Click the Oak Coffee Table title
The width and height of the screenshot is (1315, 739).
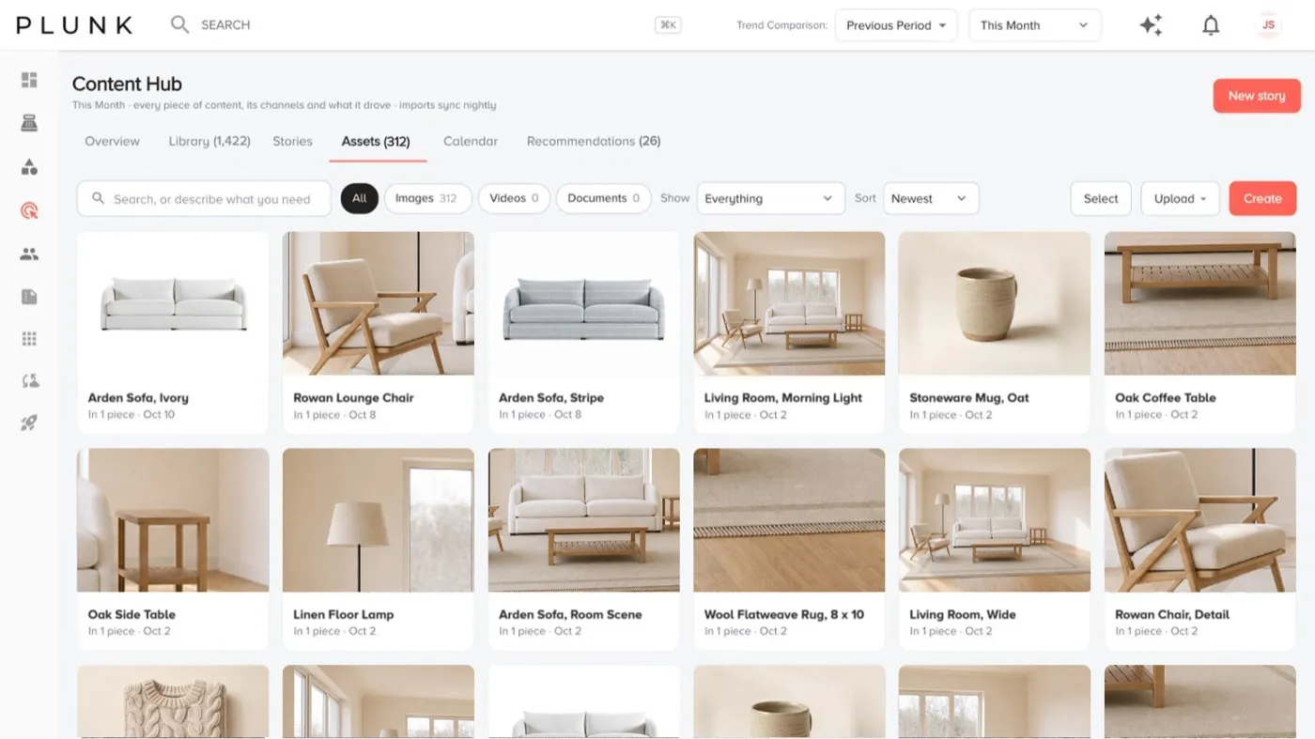[1165, 397]
